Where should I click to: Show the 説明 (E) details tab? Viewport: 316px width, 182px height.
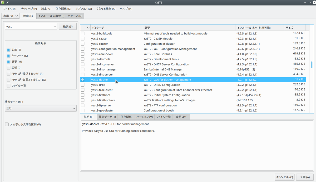click(x=88, y=117)
